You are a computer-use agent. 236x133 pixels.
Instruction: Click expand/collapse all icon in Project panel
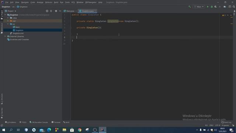tap(51, 11)
